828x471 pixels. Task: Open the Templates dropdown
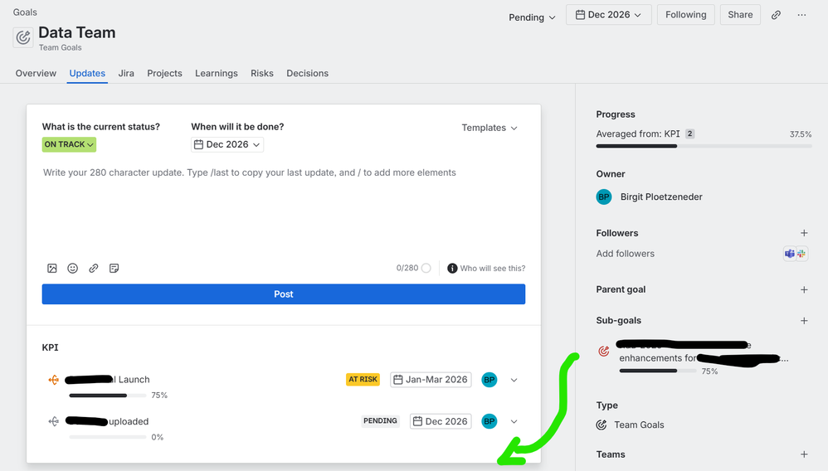click(489, 128)
